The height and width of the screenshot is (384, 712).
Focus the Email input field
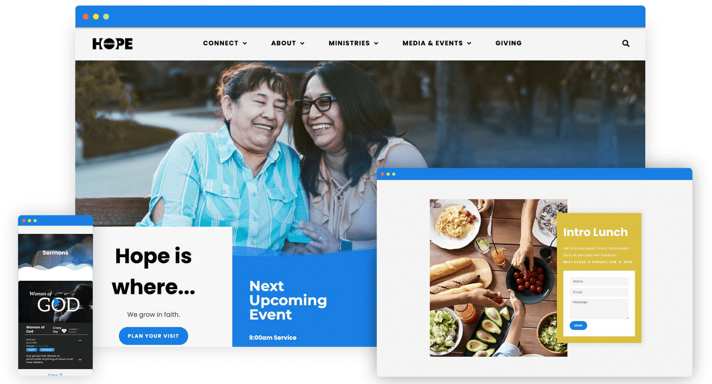click(x=599, y=292)
